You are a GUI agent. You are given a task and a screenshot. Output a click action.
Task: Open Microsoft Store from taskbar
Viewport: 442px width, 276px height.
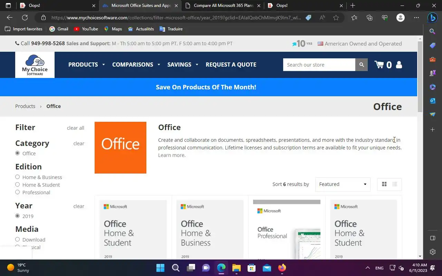click(251, 268)
